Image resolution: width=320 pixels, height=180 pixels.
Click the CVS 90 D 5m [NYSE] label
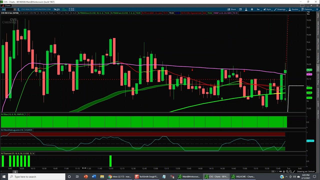pos(10,13)
